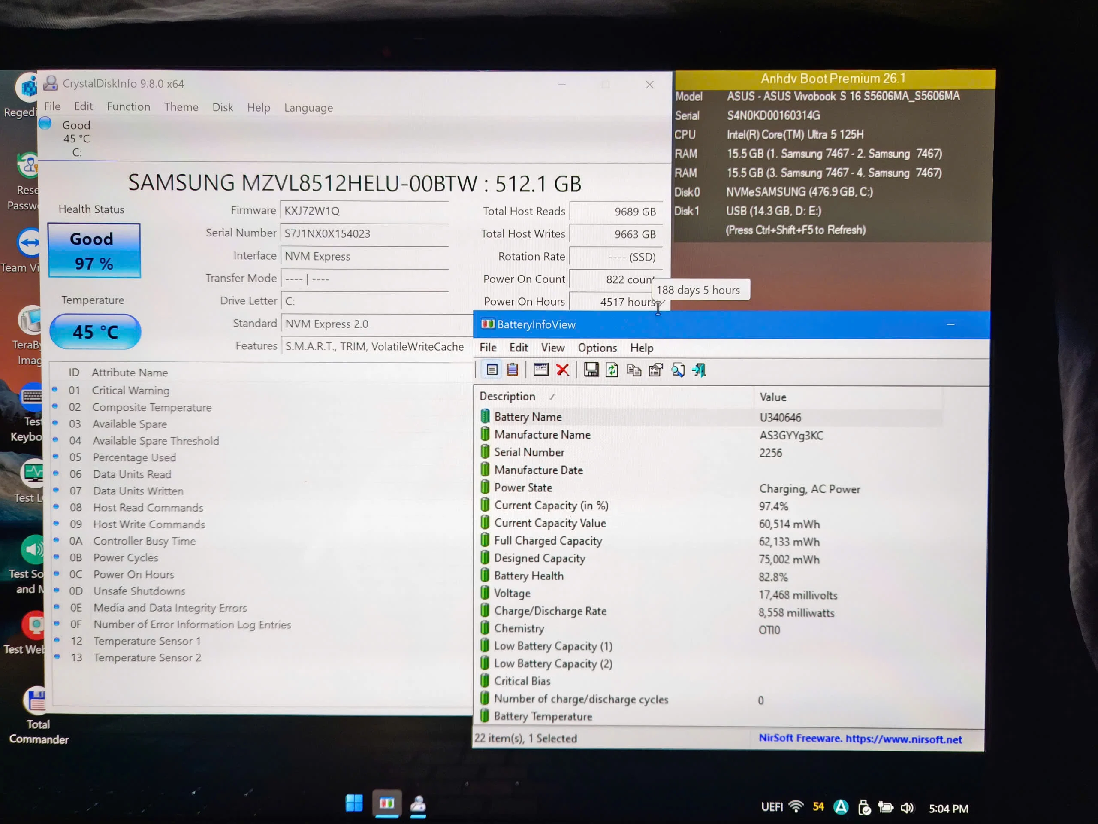This screenshot has width=1098, height=824.
Task: Open the Wi-Fi tray icon
Action: (x=796, y=806)
